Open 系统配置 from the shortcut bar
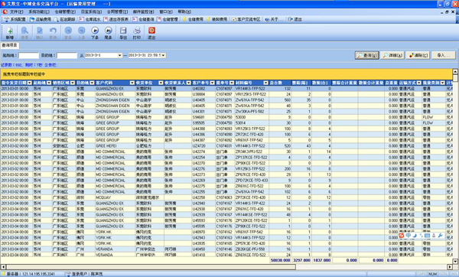 click(15, 19)
